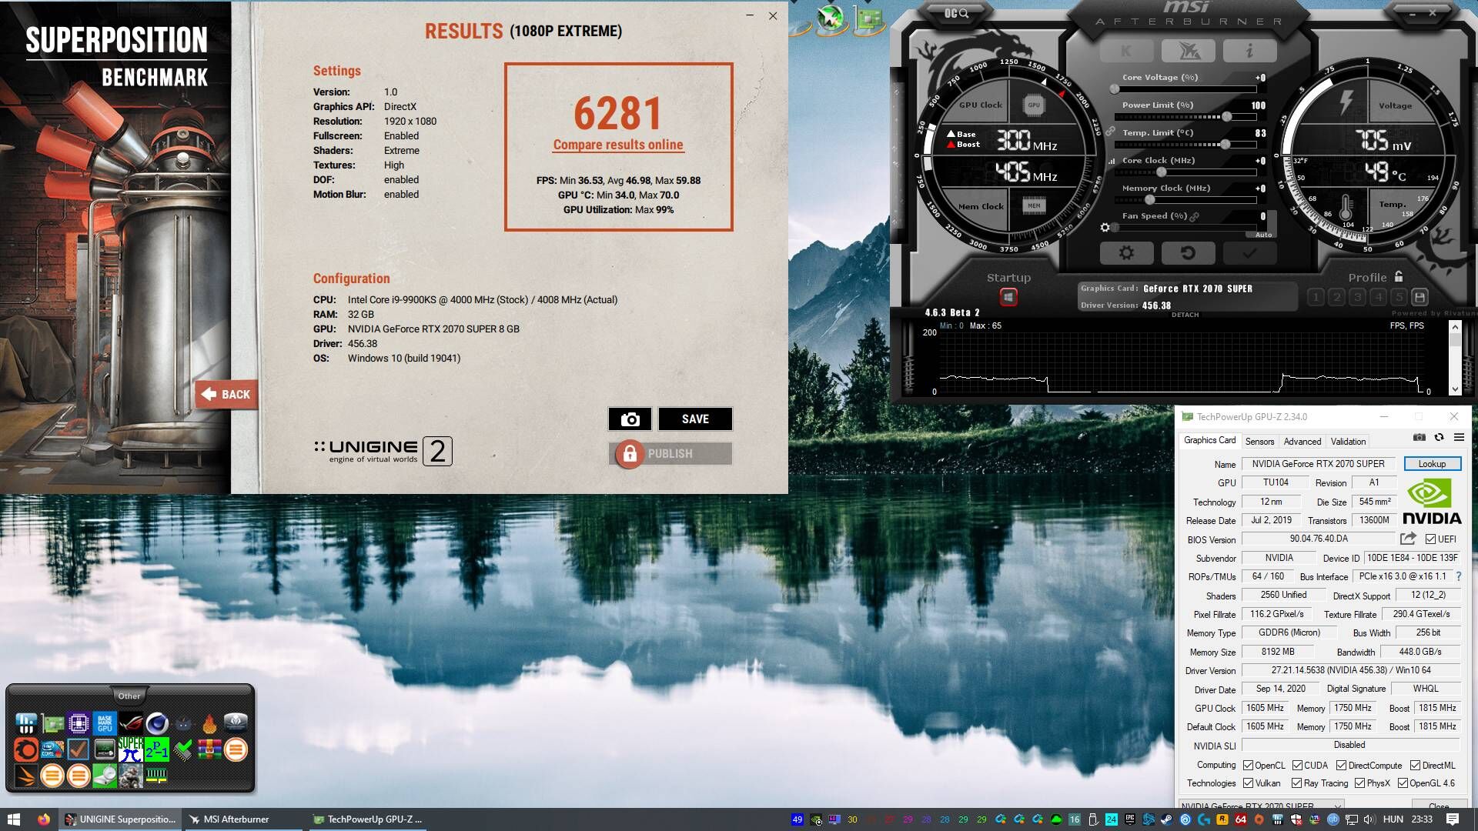Click locked PUBLISH button

click(670, 454)
